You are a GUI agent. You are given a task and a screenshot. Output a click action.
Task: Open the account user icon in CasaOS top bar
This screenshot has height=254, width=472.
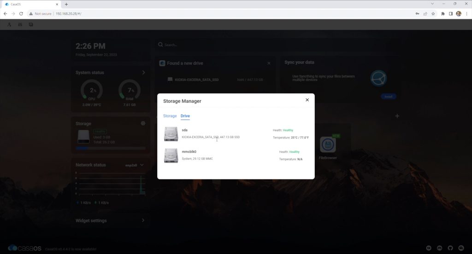click(10, 24)
